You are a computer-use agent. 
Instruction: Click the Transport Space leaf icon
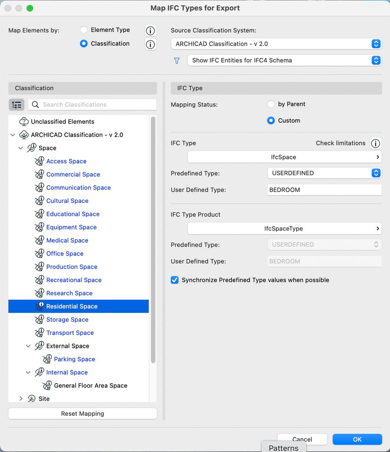tap(39, 333)
